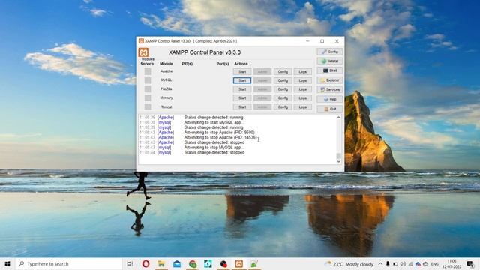
Task: View Logs for the Apache module
Action: (303, 72)
